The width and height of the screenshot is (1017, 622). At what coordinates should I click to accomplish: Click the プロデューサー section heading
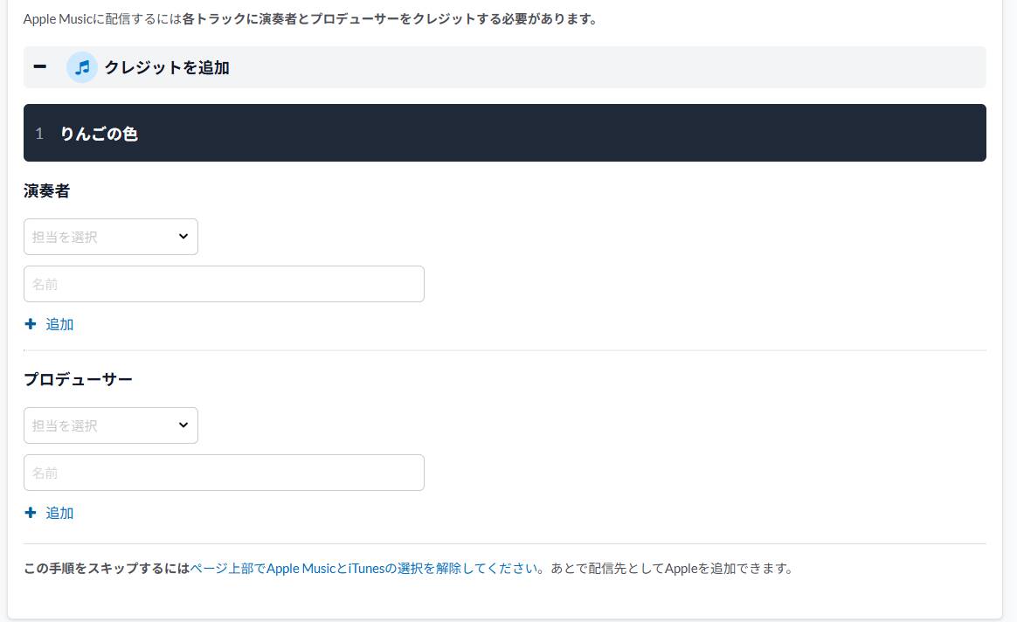tap(78, 379)
